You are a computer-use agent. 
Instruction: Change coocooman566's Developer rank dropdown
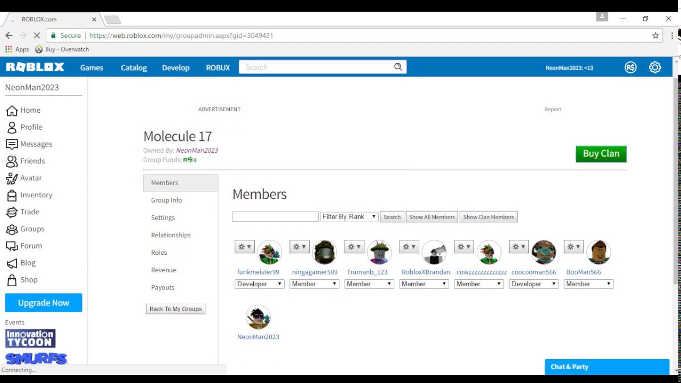pos(534,284)
